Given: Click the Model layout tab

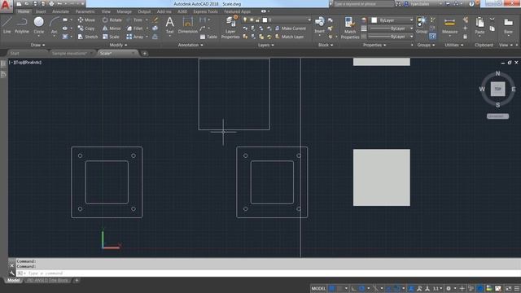Looking at the screenshot, I should click(x=13, y=280).
